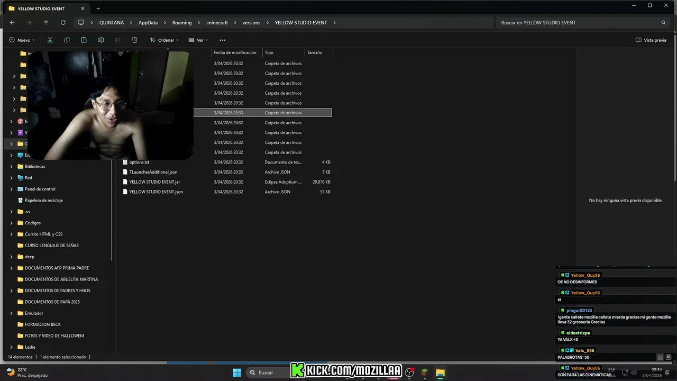
Task: Click the monitor icon in address bar
Action: tap(81, 22)
